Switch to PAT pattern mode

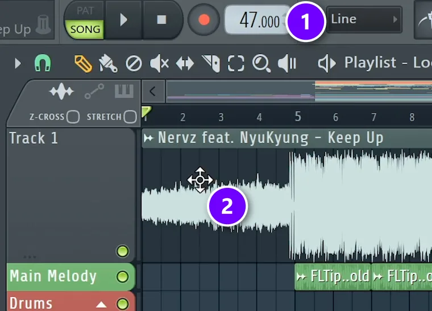[x=85, y=11]
